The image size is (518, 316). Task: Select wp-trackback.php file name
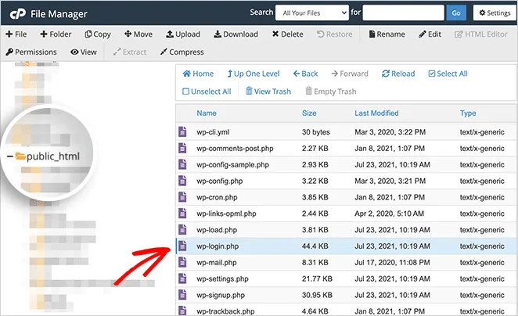225,311
